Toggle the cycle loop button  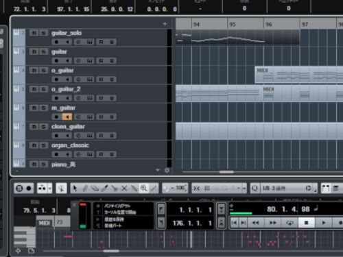(x=289, y=223)
